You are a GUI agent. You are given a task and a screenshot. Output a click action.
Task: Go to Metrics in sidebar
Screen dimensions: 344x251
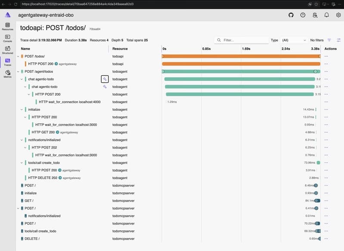pos(7,74)
